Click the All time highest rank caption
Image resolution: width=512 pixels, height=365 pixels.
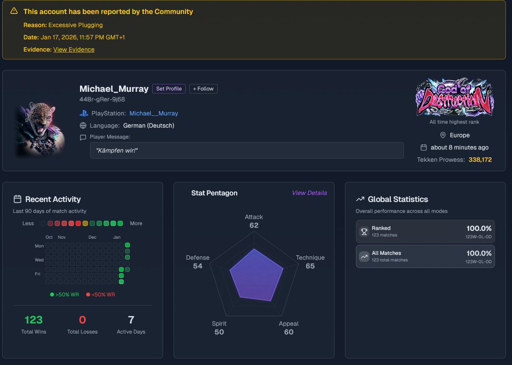454,122
